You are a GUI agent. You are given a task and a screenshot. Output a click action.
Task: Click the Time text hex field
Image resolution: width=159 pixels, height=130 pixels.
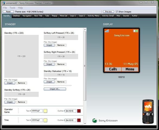click(x=37, y=120)
